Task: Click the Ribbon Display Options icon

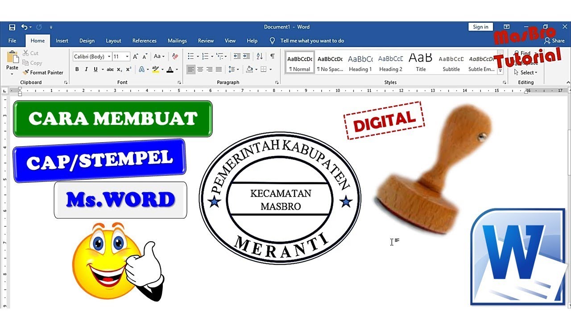Action: [x=507, y=27]
